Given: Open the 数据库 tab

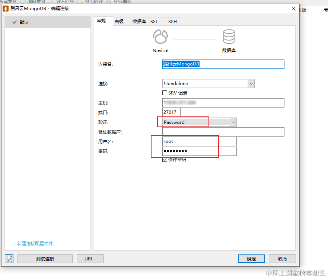Looking at the screenshot, I should 139,22.
